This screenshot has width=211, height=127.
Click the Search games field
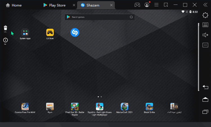point(100,17)
